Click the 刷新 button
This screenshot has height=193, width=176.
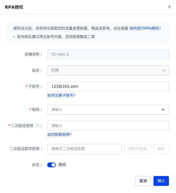[x=161, y=149]
